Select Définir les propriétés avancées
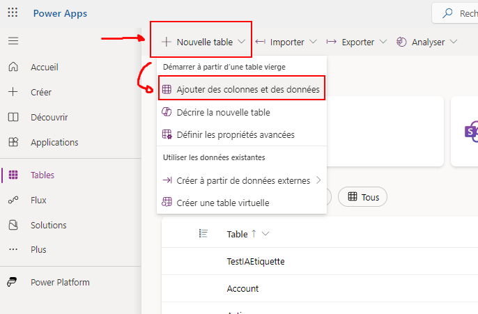 (242, 134)
